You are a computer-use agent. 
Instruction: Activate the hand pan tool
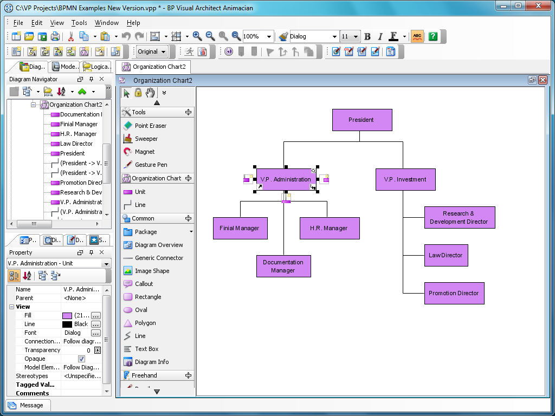(x=150, y=93)
